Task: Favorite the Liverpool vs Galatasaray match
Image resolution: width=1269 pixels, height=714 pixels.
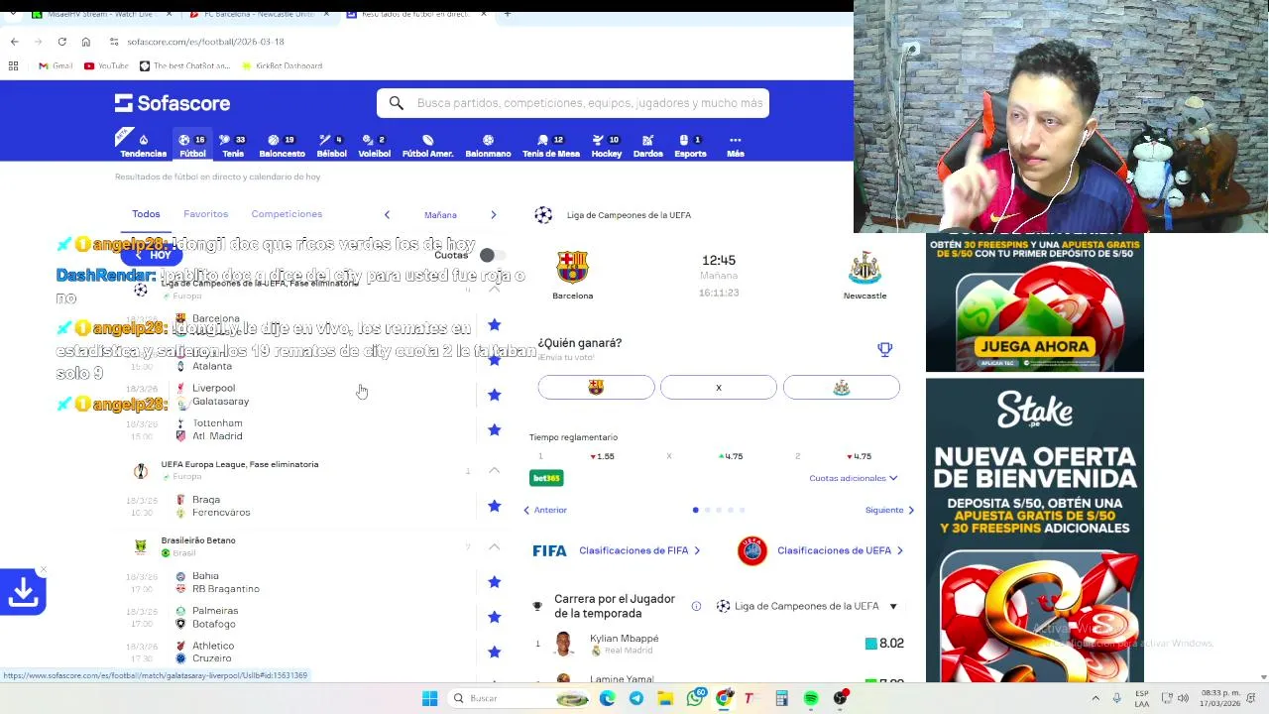Action: click(494, 395)
